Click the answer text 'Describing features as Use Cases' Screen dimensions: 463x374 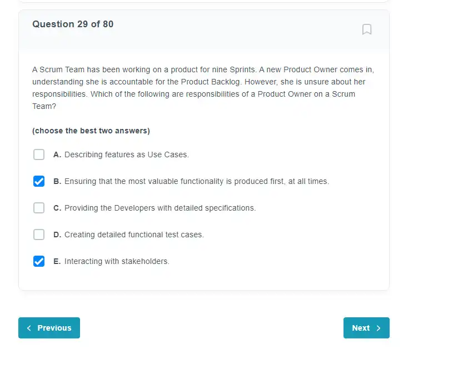pyautogui.click(x=126, y=154)
